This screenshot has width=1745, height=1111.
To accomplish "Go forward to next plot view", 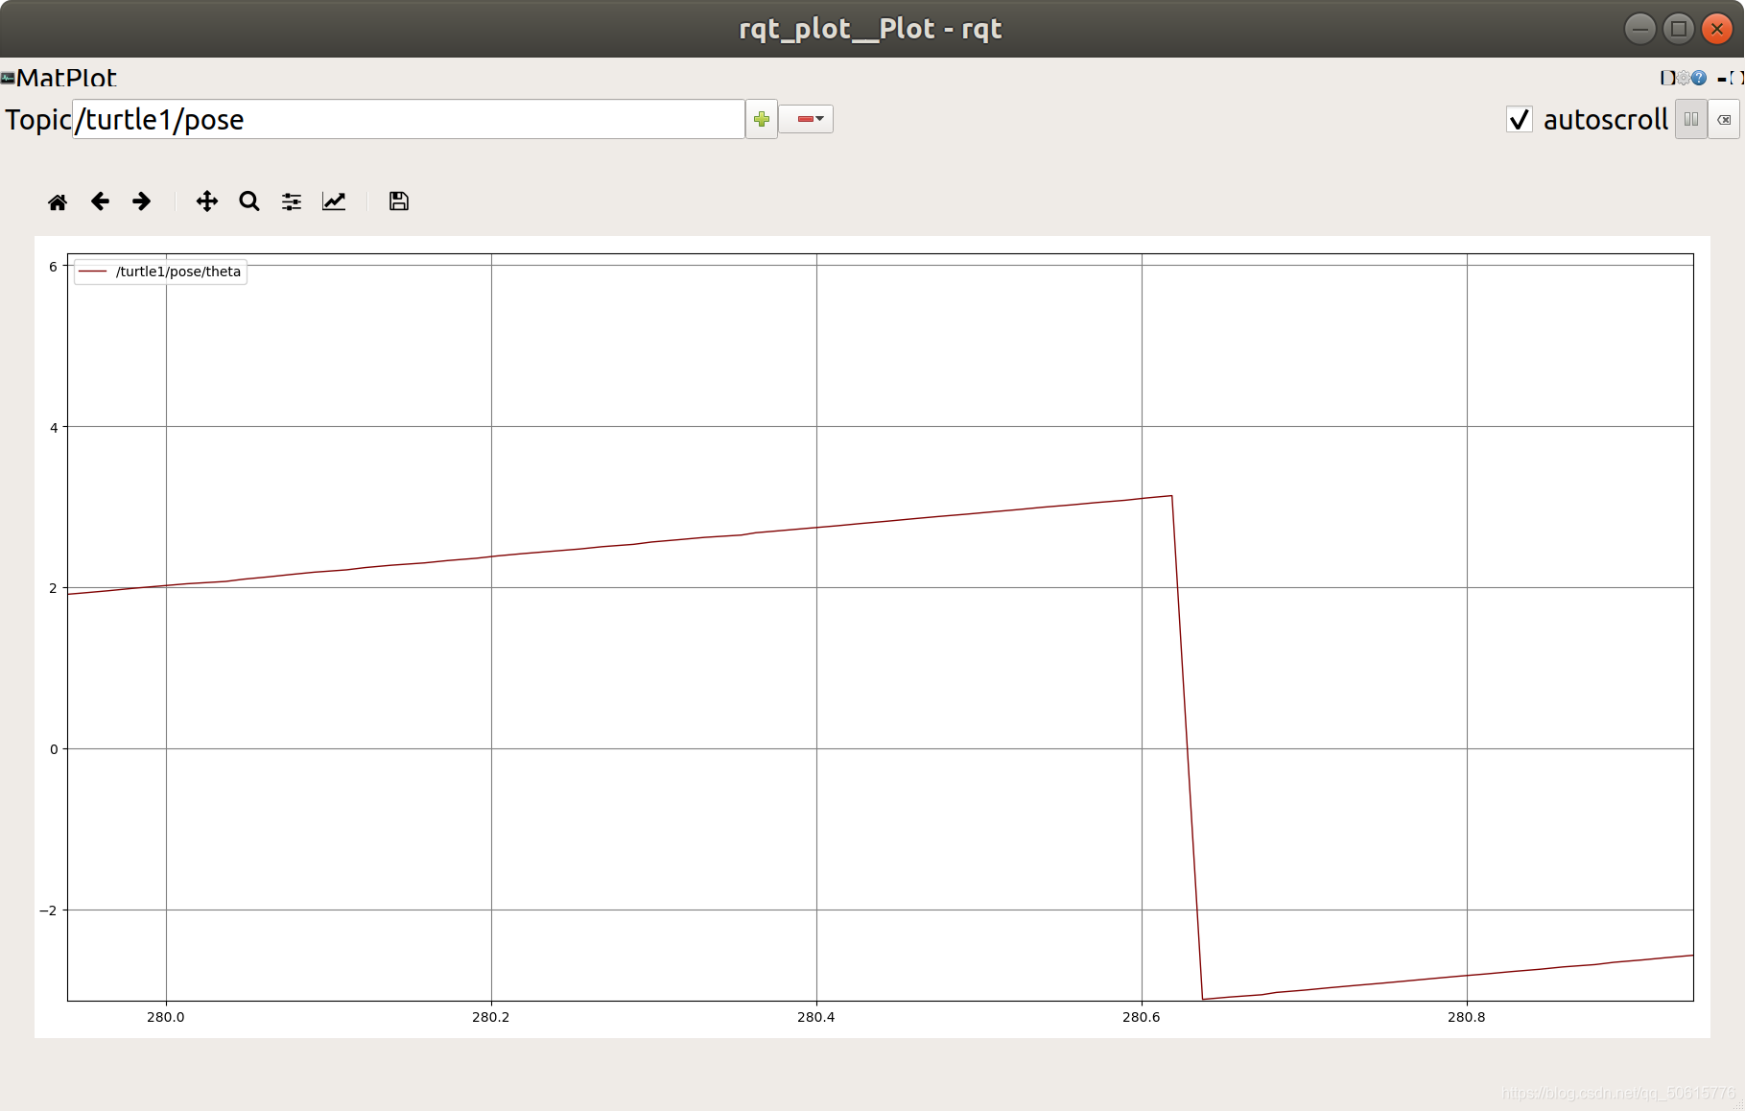I will click(x=142, y=201).
